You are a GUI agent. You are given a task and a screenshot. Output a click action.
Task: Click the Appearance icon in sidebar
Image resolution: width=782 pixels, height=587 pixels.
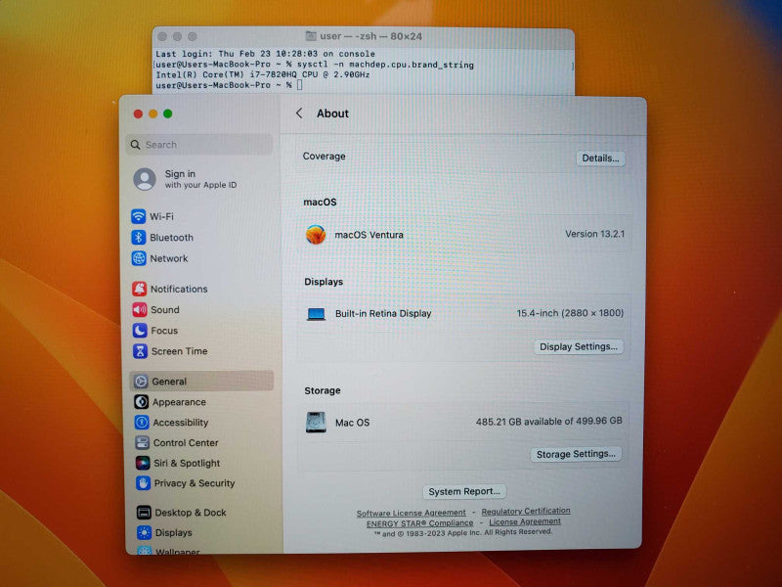point(141,402)
